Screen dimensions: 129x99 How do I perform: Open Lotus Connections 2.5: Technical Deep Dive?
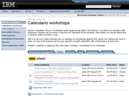[55, 72]
